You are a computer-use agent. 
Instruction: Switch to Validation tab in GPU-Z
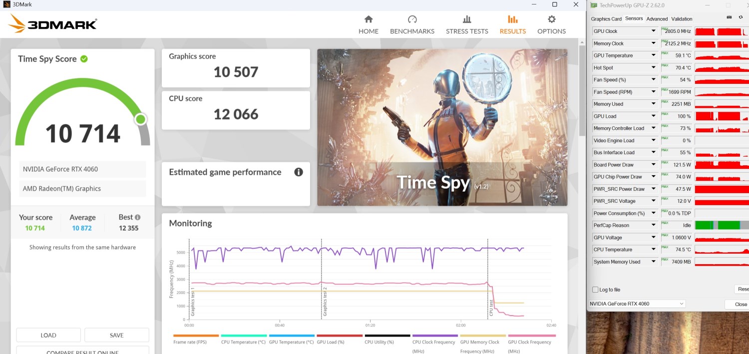682,19
